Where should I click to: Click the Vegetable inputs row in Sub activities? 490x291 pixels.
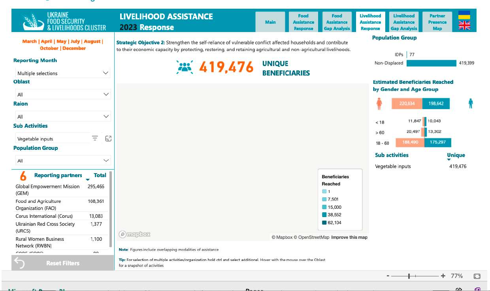(420, 166)
